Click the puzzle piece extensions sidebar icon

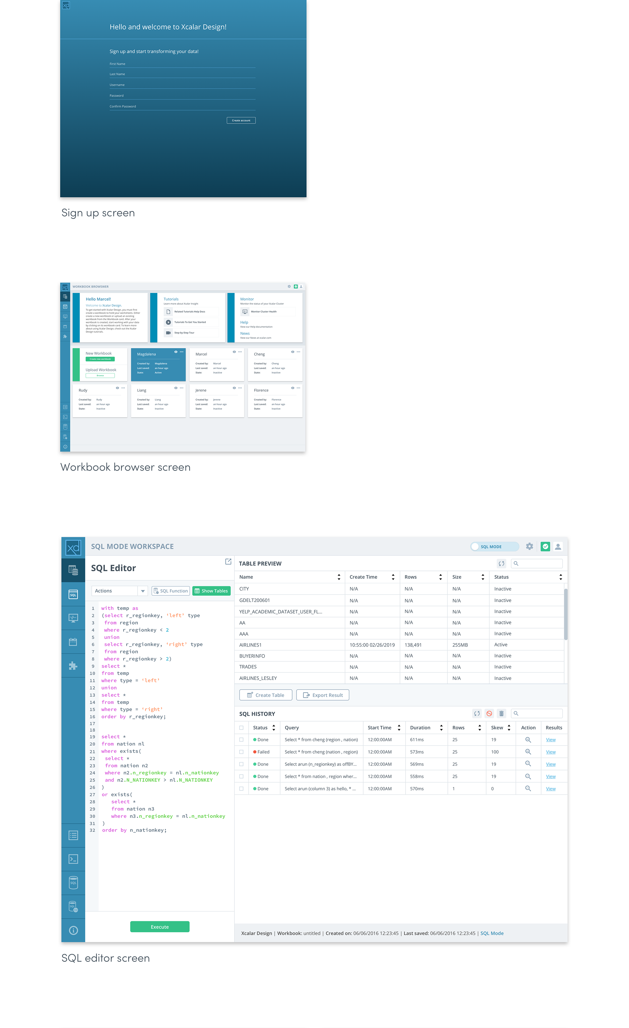click(x=73, y=666)
